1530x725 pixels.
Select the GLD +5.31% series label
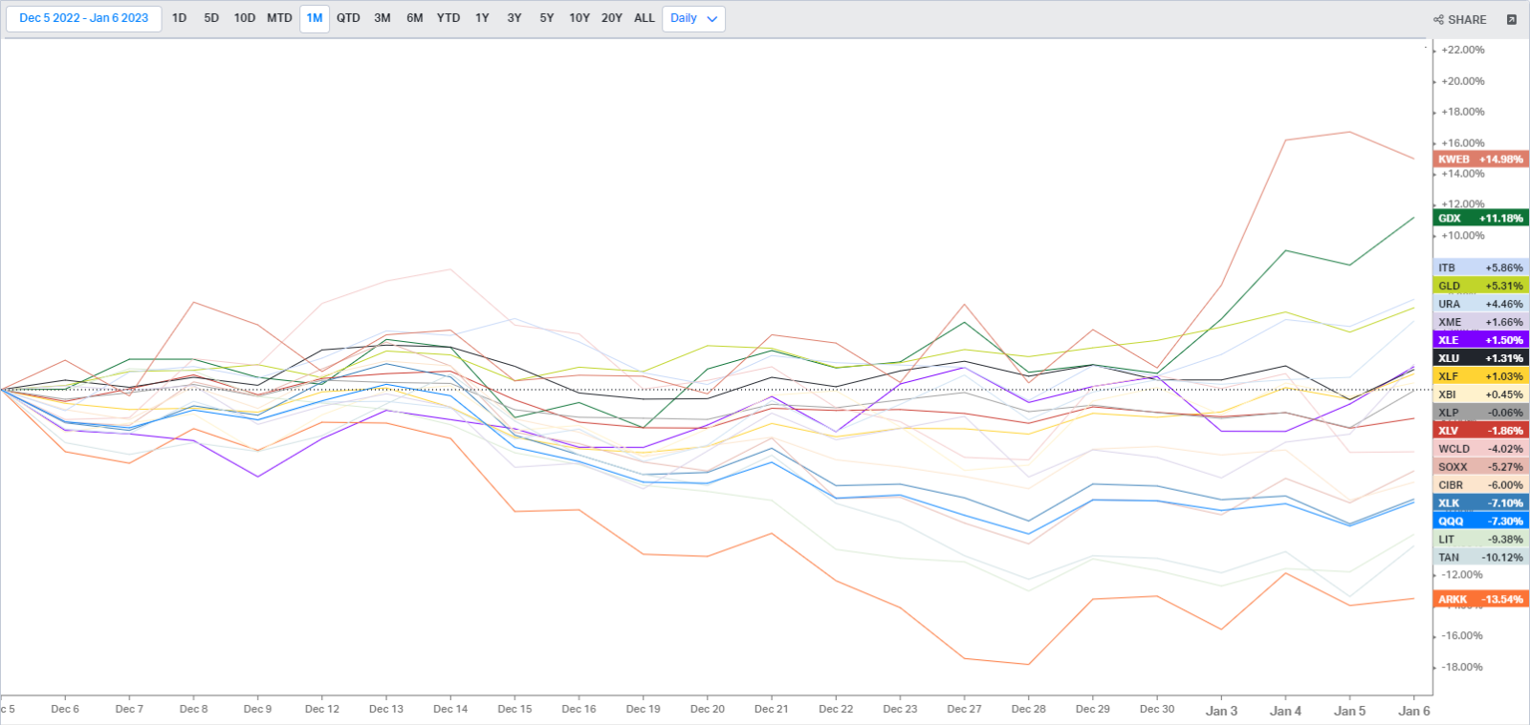point(1481,287)
